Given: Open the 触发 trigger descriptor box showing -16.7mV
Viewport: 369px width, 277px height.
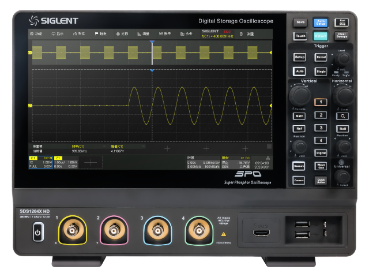Looking at the screenshot, I should (x=236, y=162).
